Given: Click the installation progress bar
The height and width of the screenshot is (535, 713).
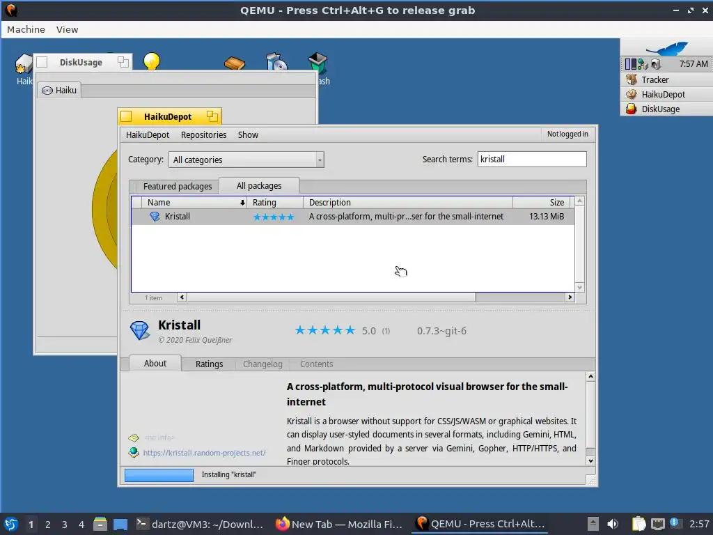Looking at the screenshot, I should (x=159, y=475).
